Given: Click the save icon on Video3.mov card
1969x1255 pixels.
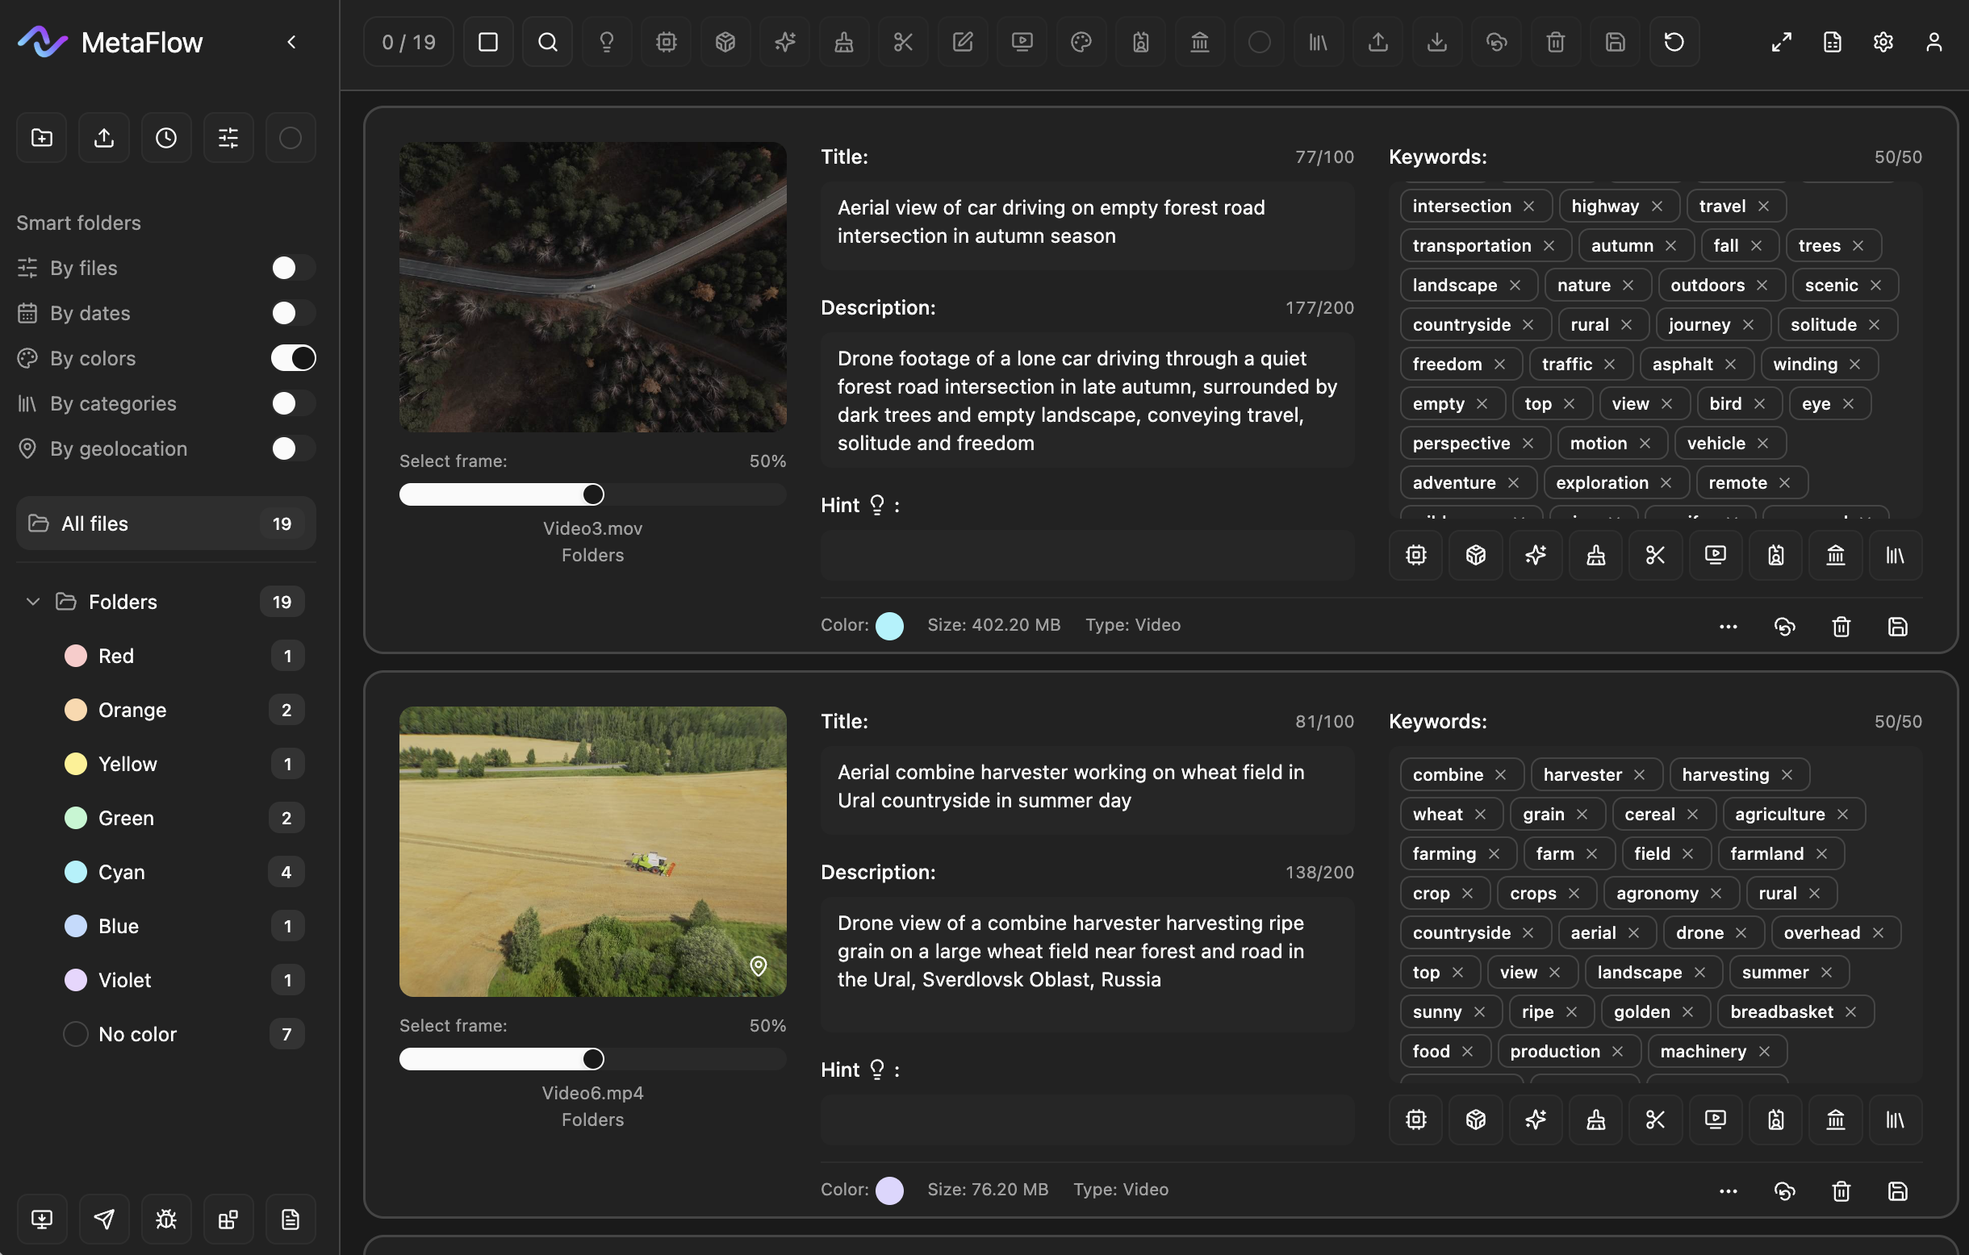Looking at the screenshot, I should 1897,627.
